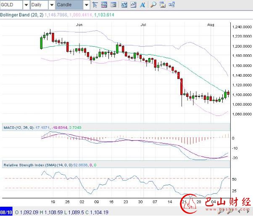The width and height of the screenshot is (253, 216).
Task: Click the 14 date axis label
Action: coord(170,202)
